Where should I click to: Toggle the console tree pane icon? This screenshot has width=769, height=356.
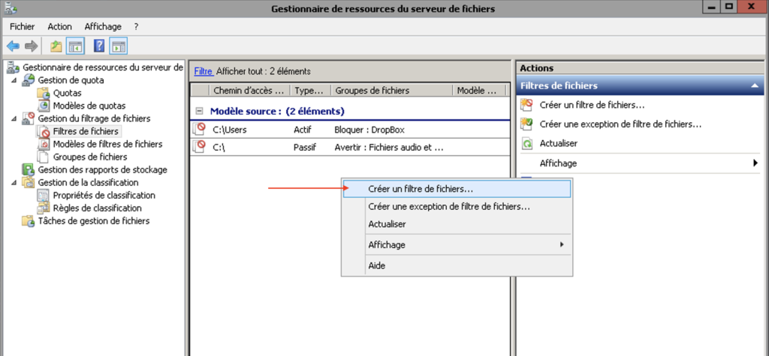click(x=76, y=46)
